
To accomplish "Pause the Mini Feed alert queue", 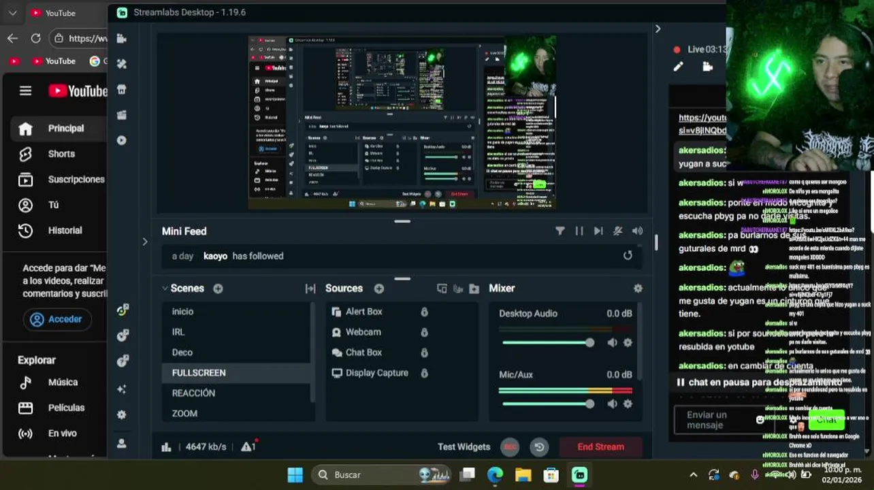I will [x=579, y=231].
